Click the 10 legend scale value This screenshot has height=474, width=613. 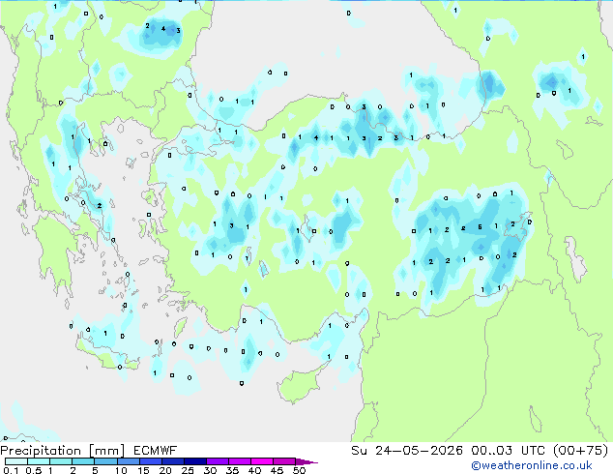121,470
